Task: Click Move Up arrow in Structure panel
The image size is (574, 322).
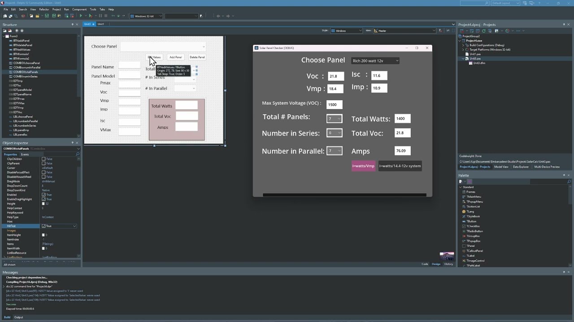Action: point(17,31)
